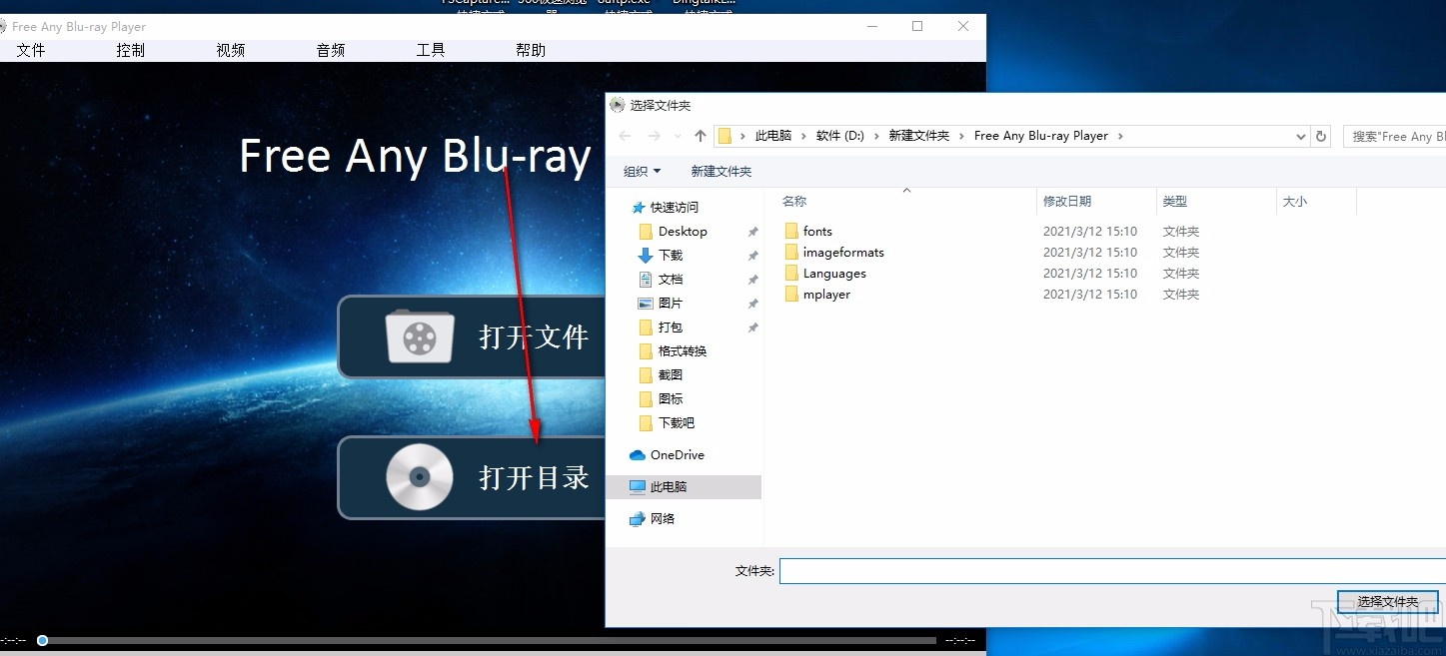Screen dimensions: 1446x656
Task: Click the 名称 column sort chevron
Action: pyautogui.click(x=907, y=190)
